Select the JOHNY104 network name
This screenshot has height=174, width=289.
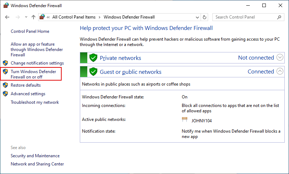tap(202, 121)
